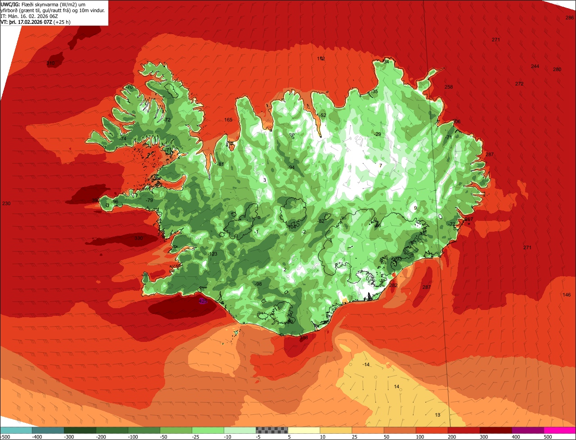Click the value 146 at the right edge
Screen dimensions: 576x440
567,295
